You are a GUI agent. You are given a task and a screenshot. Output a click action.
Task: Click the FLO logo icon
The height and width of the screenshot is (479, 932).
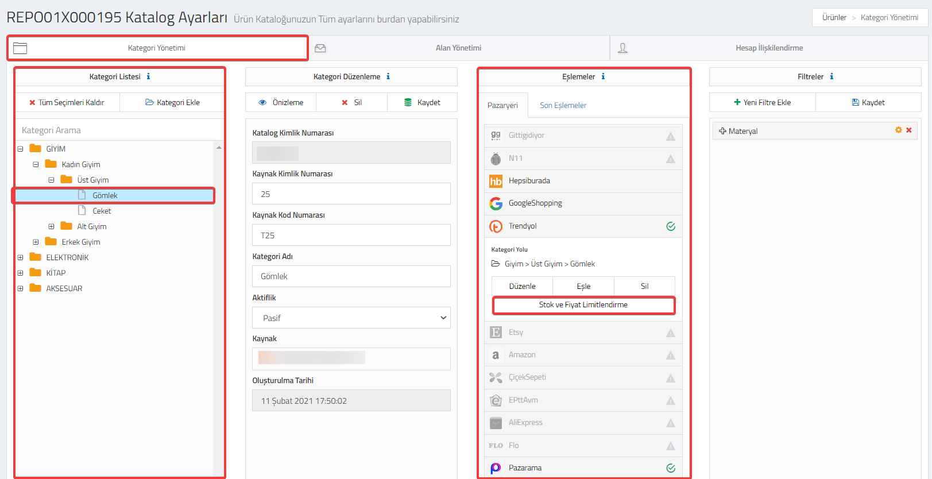(496, 446)
